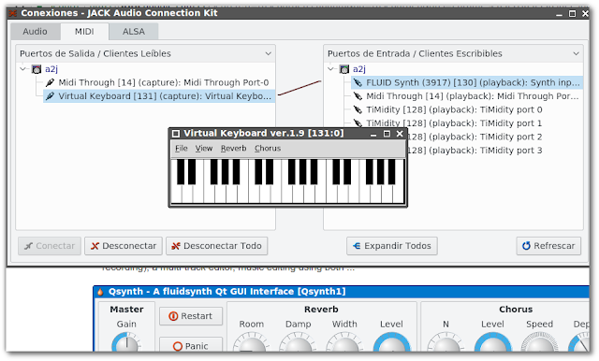Select the MIDI tab
The height and width of the screenshot is (361, 599).
click(84, 32)
